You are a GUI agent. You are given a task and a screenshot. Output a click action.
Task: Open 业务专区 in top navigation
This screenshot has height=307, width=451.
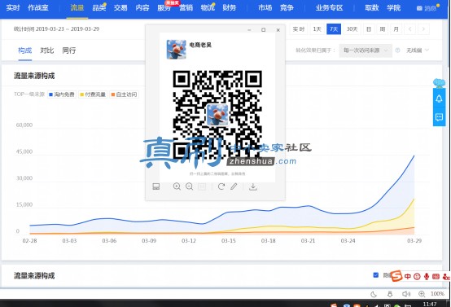pyautogui.click(x=330, y=8)
